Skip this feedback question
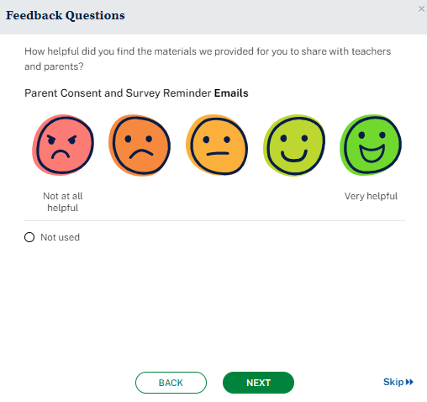427x402 pixels. pyautogui.click(x=398, y=382)
